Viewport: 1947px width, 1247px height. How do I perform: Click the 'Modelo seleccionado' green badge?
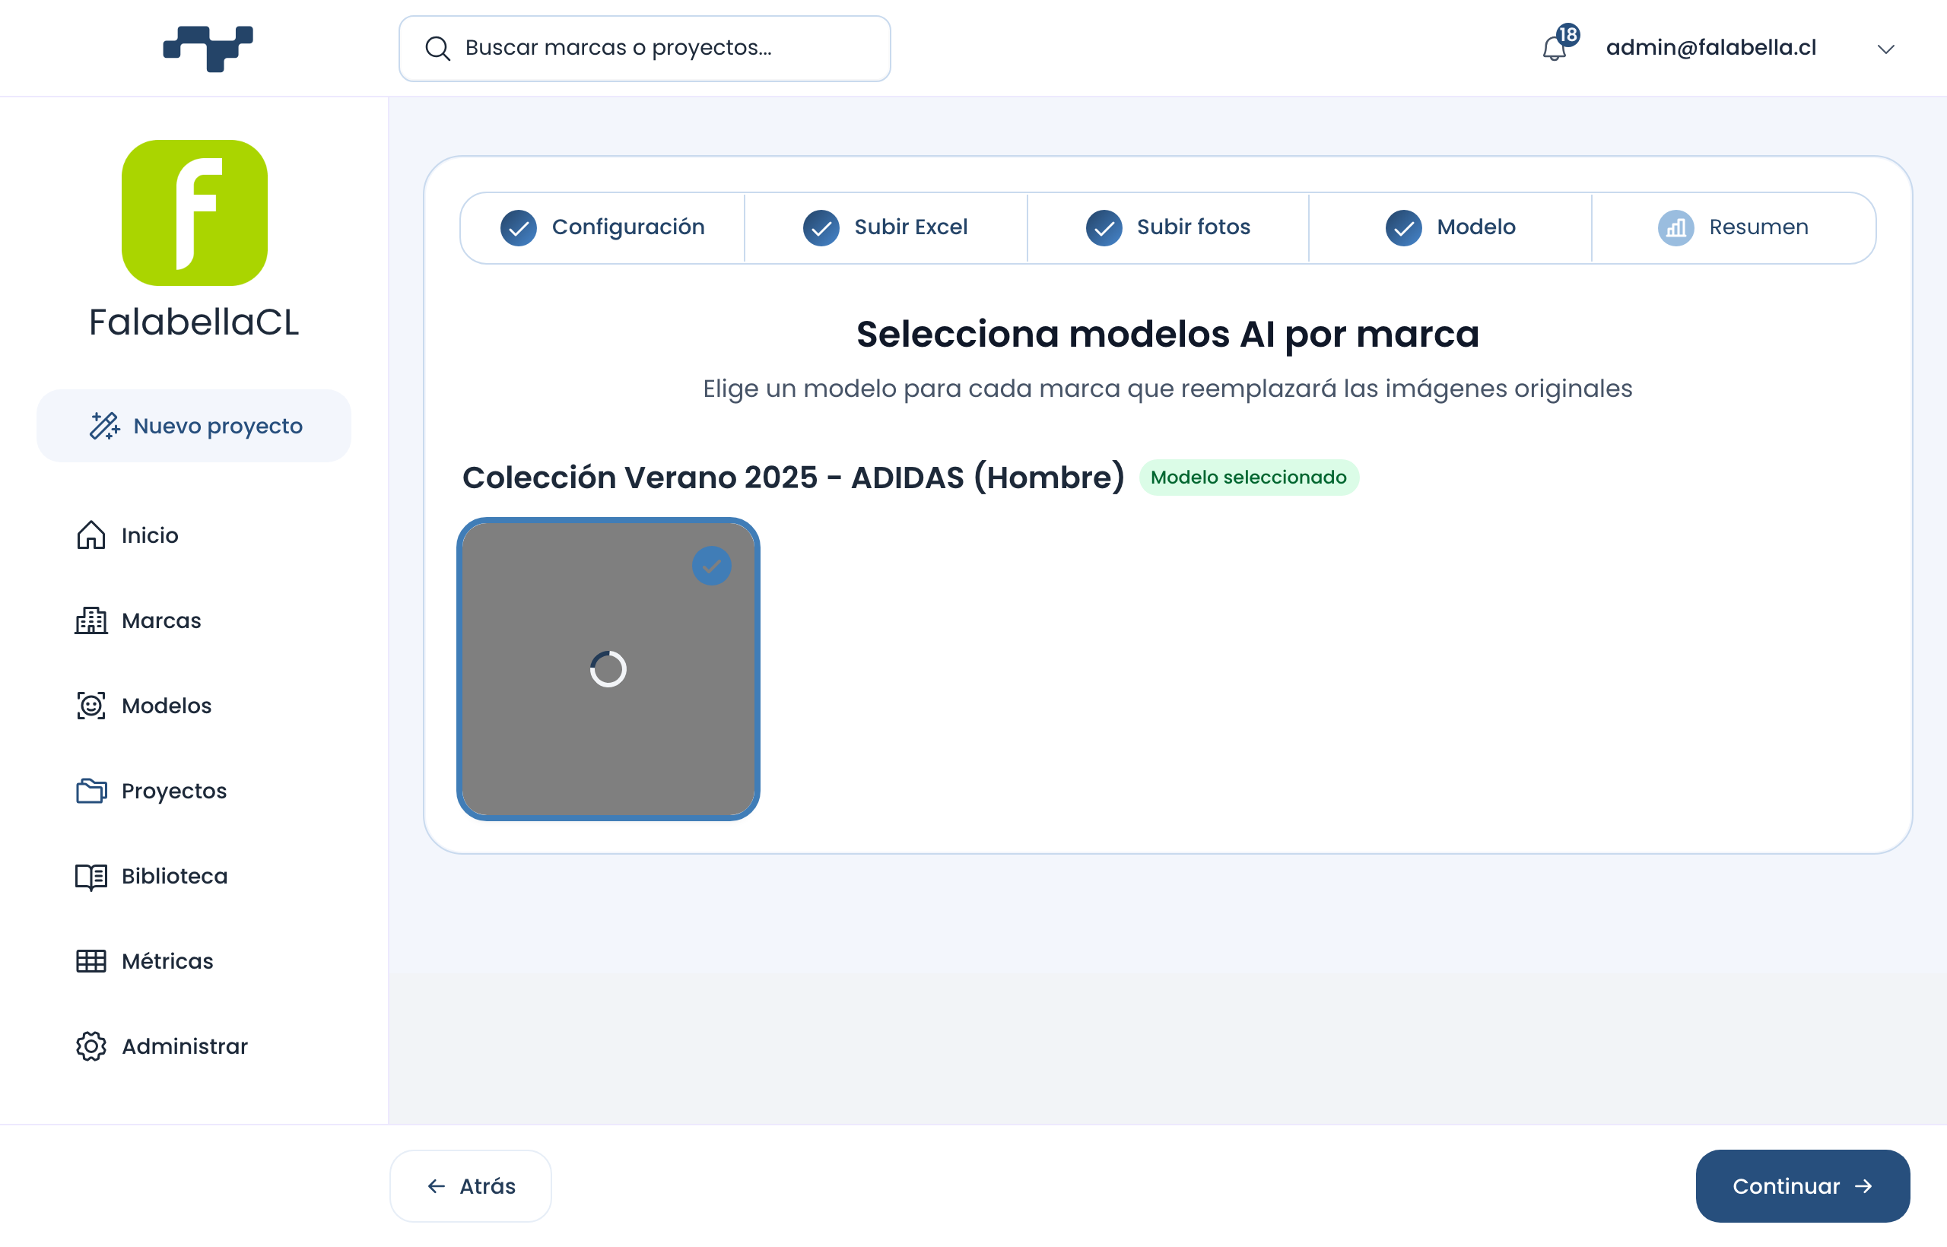coord(1249,477)
